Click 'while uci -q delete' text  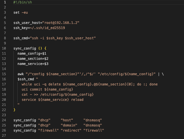(41, 84)
